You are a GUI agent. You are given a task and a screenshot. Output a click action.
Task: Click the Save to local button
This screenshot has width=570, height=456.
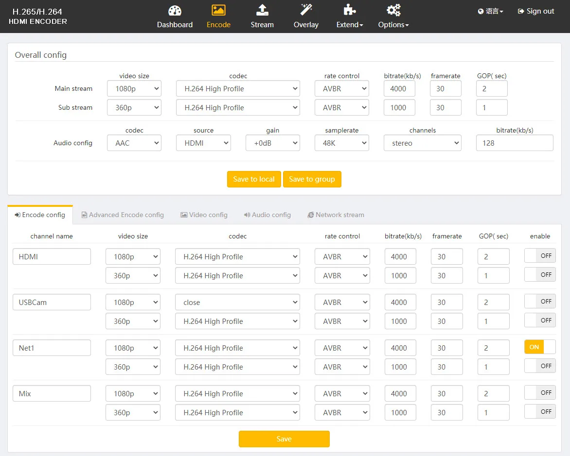pyautogui.click(x=254, y=179)
